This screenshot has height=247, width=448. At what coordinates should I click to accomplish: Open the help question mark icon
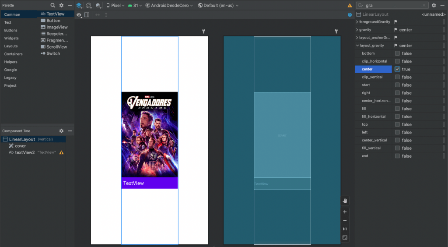coord(350,15)
